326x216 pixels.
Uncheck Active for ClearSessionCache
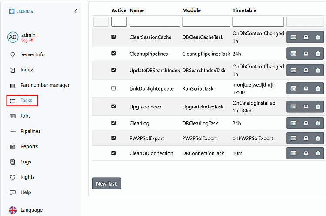pyautogui.click(x=113, y=37)
